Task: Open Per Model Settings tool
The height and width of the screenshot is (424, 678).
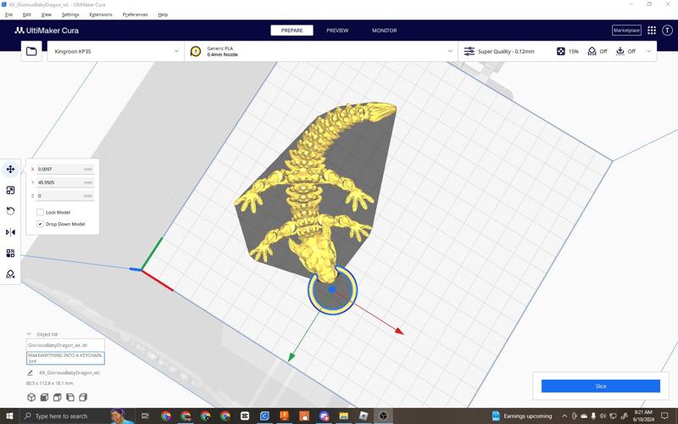Action: pyautogui.click(x=10, y=253)
